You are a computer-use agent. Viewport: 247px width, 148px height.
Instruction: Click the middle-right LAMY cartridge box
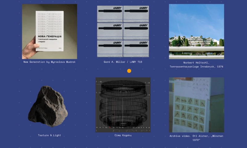coord(136,31)
